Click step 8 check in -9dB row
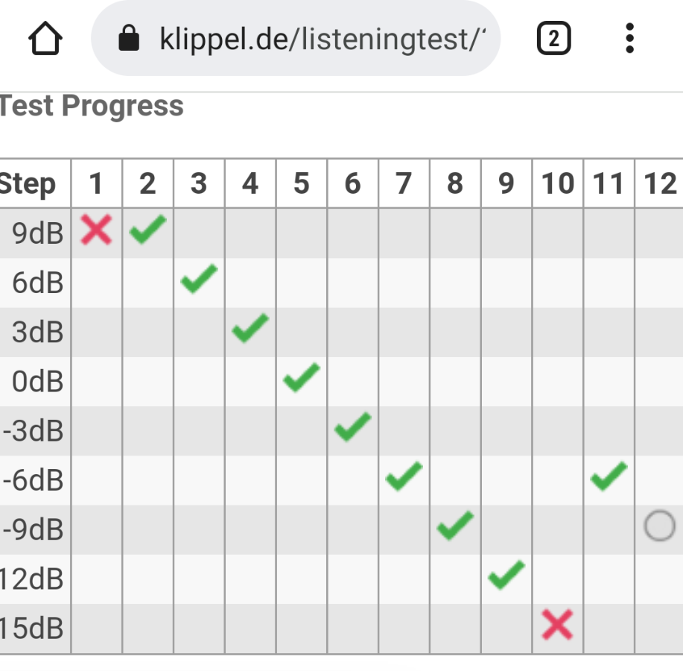 click(x=455, y=526)
